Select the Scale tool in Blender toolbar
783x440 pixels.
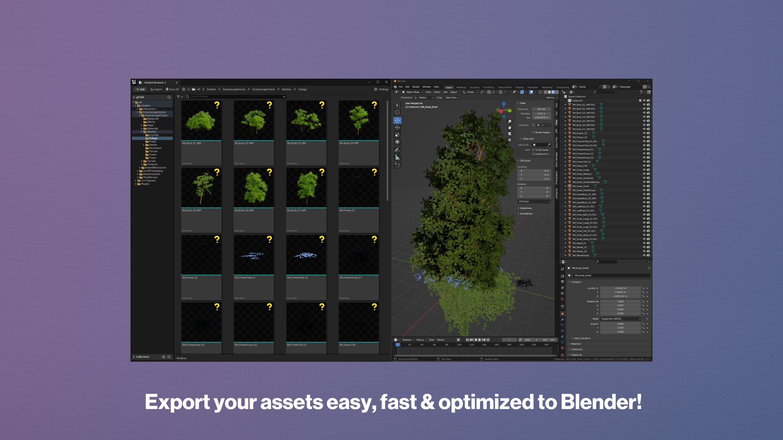tap(397, 135)
